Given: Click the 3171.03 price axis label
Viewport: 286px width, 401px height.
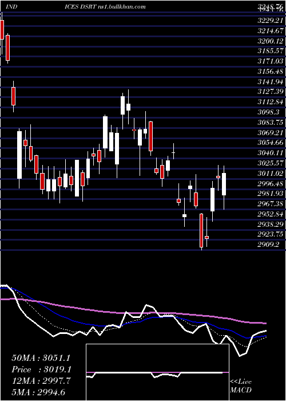Looking at the screenshot, I should [x=271, y=61].
